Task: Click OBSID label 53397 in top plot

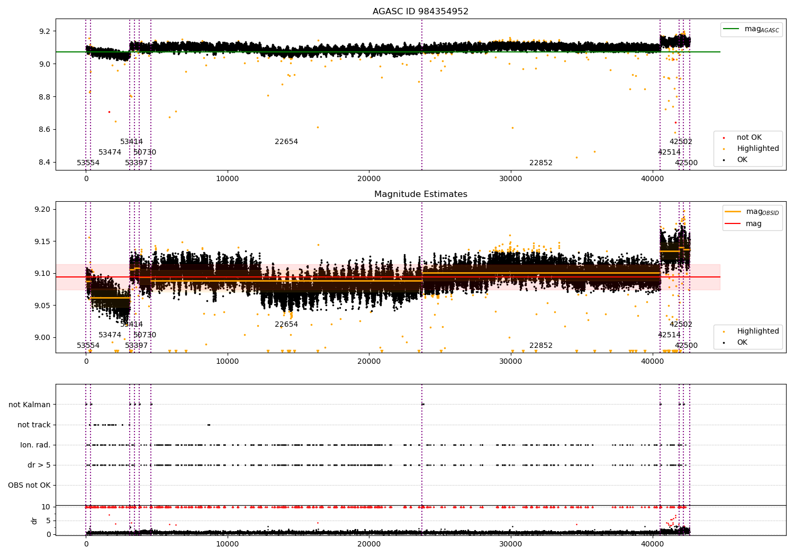Action: 136,163
